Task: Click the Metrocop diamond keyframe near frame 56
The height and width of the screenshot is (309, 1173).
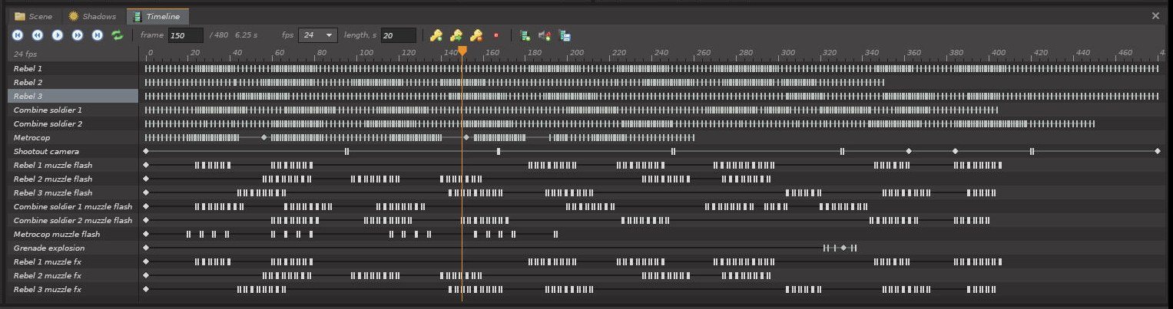Action: [x=264, y=138]
